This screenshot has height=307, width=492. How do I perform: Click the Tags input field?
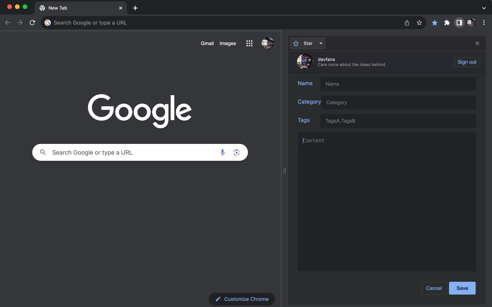click(398, 121)
